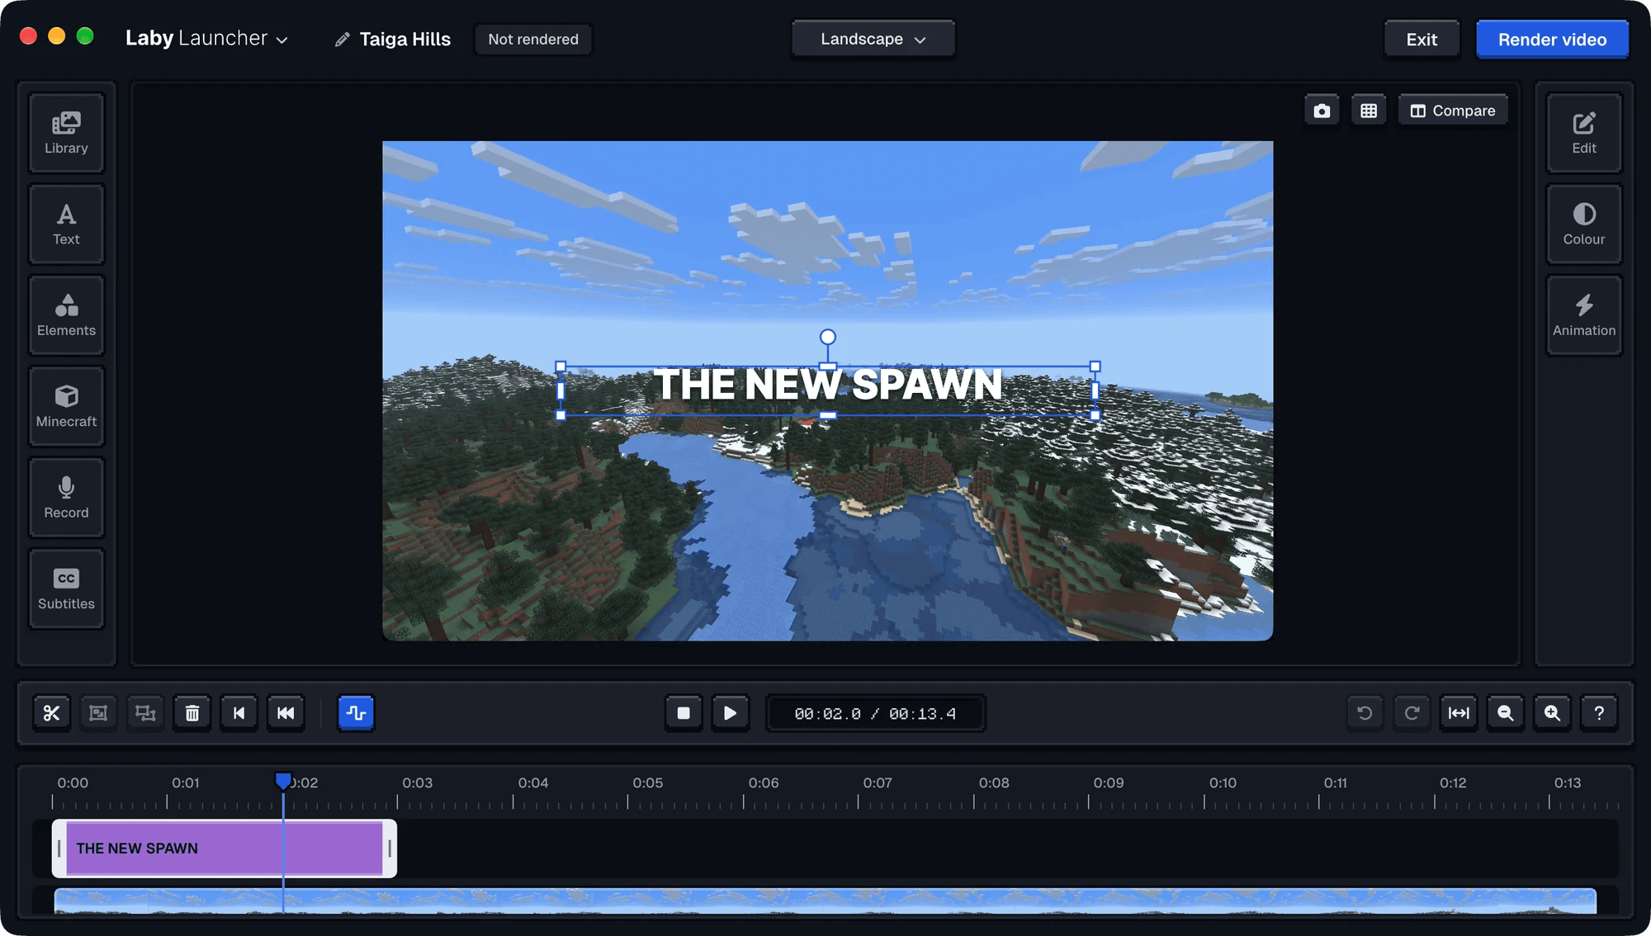Take a snapshot with camera icon
Image resolution: width=1651 pixels, height=936 pixels.
tap(1322, 111)
